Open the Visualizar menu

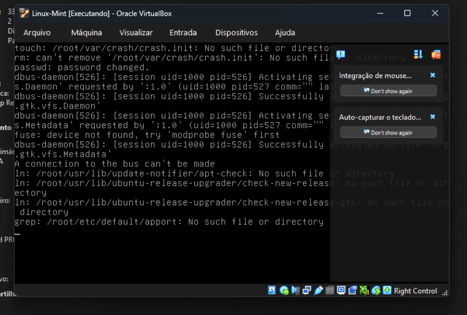[x=136, y=33]
